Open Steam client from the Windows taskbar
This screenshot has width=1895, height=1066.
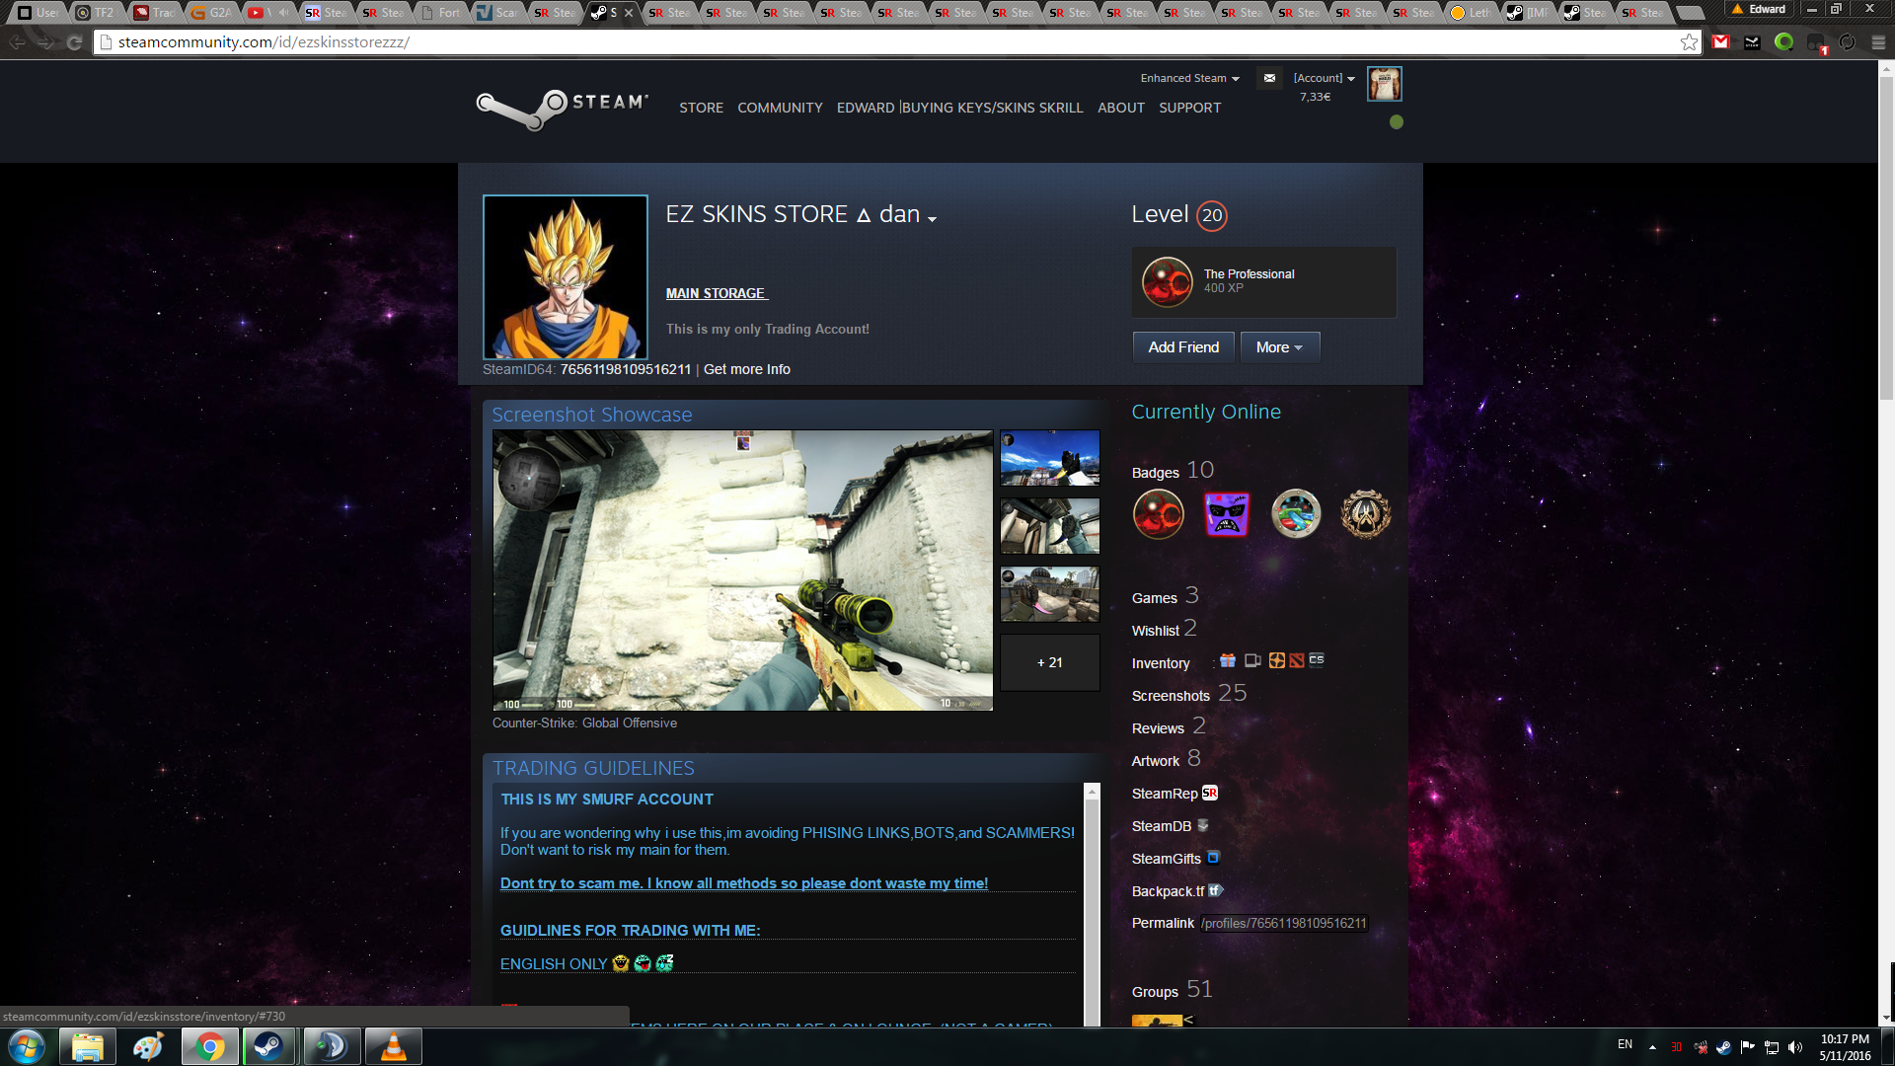click(267, 1046)
